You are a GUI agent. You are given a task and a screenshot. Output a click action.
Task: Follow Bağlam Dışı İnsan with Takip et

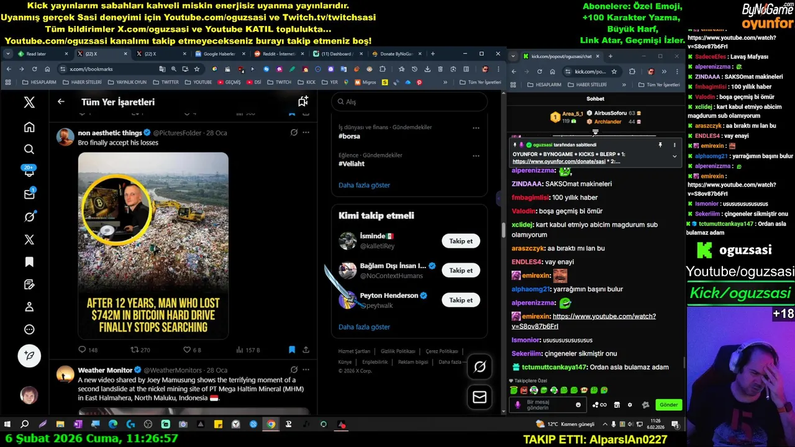(x=461, y=271)
